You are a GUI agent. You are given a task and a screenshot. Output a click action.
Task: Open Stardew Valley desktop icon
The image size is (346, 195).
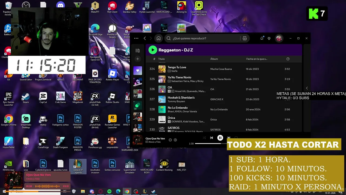pos(129,7)
